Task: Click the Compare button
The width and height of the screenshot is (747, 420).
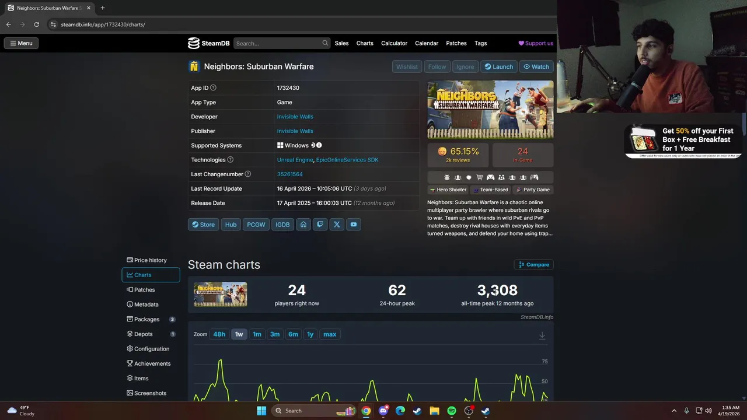Action: click(x=534, y=264)
